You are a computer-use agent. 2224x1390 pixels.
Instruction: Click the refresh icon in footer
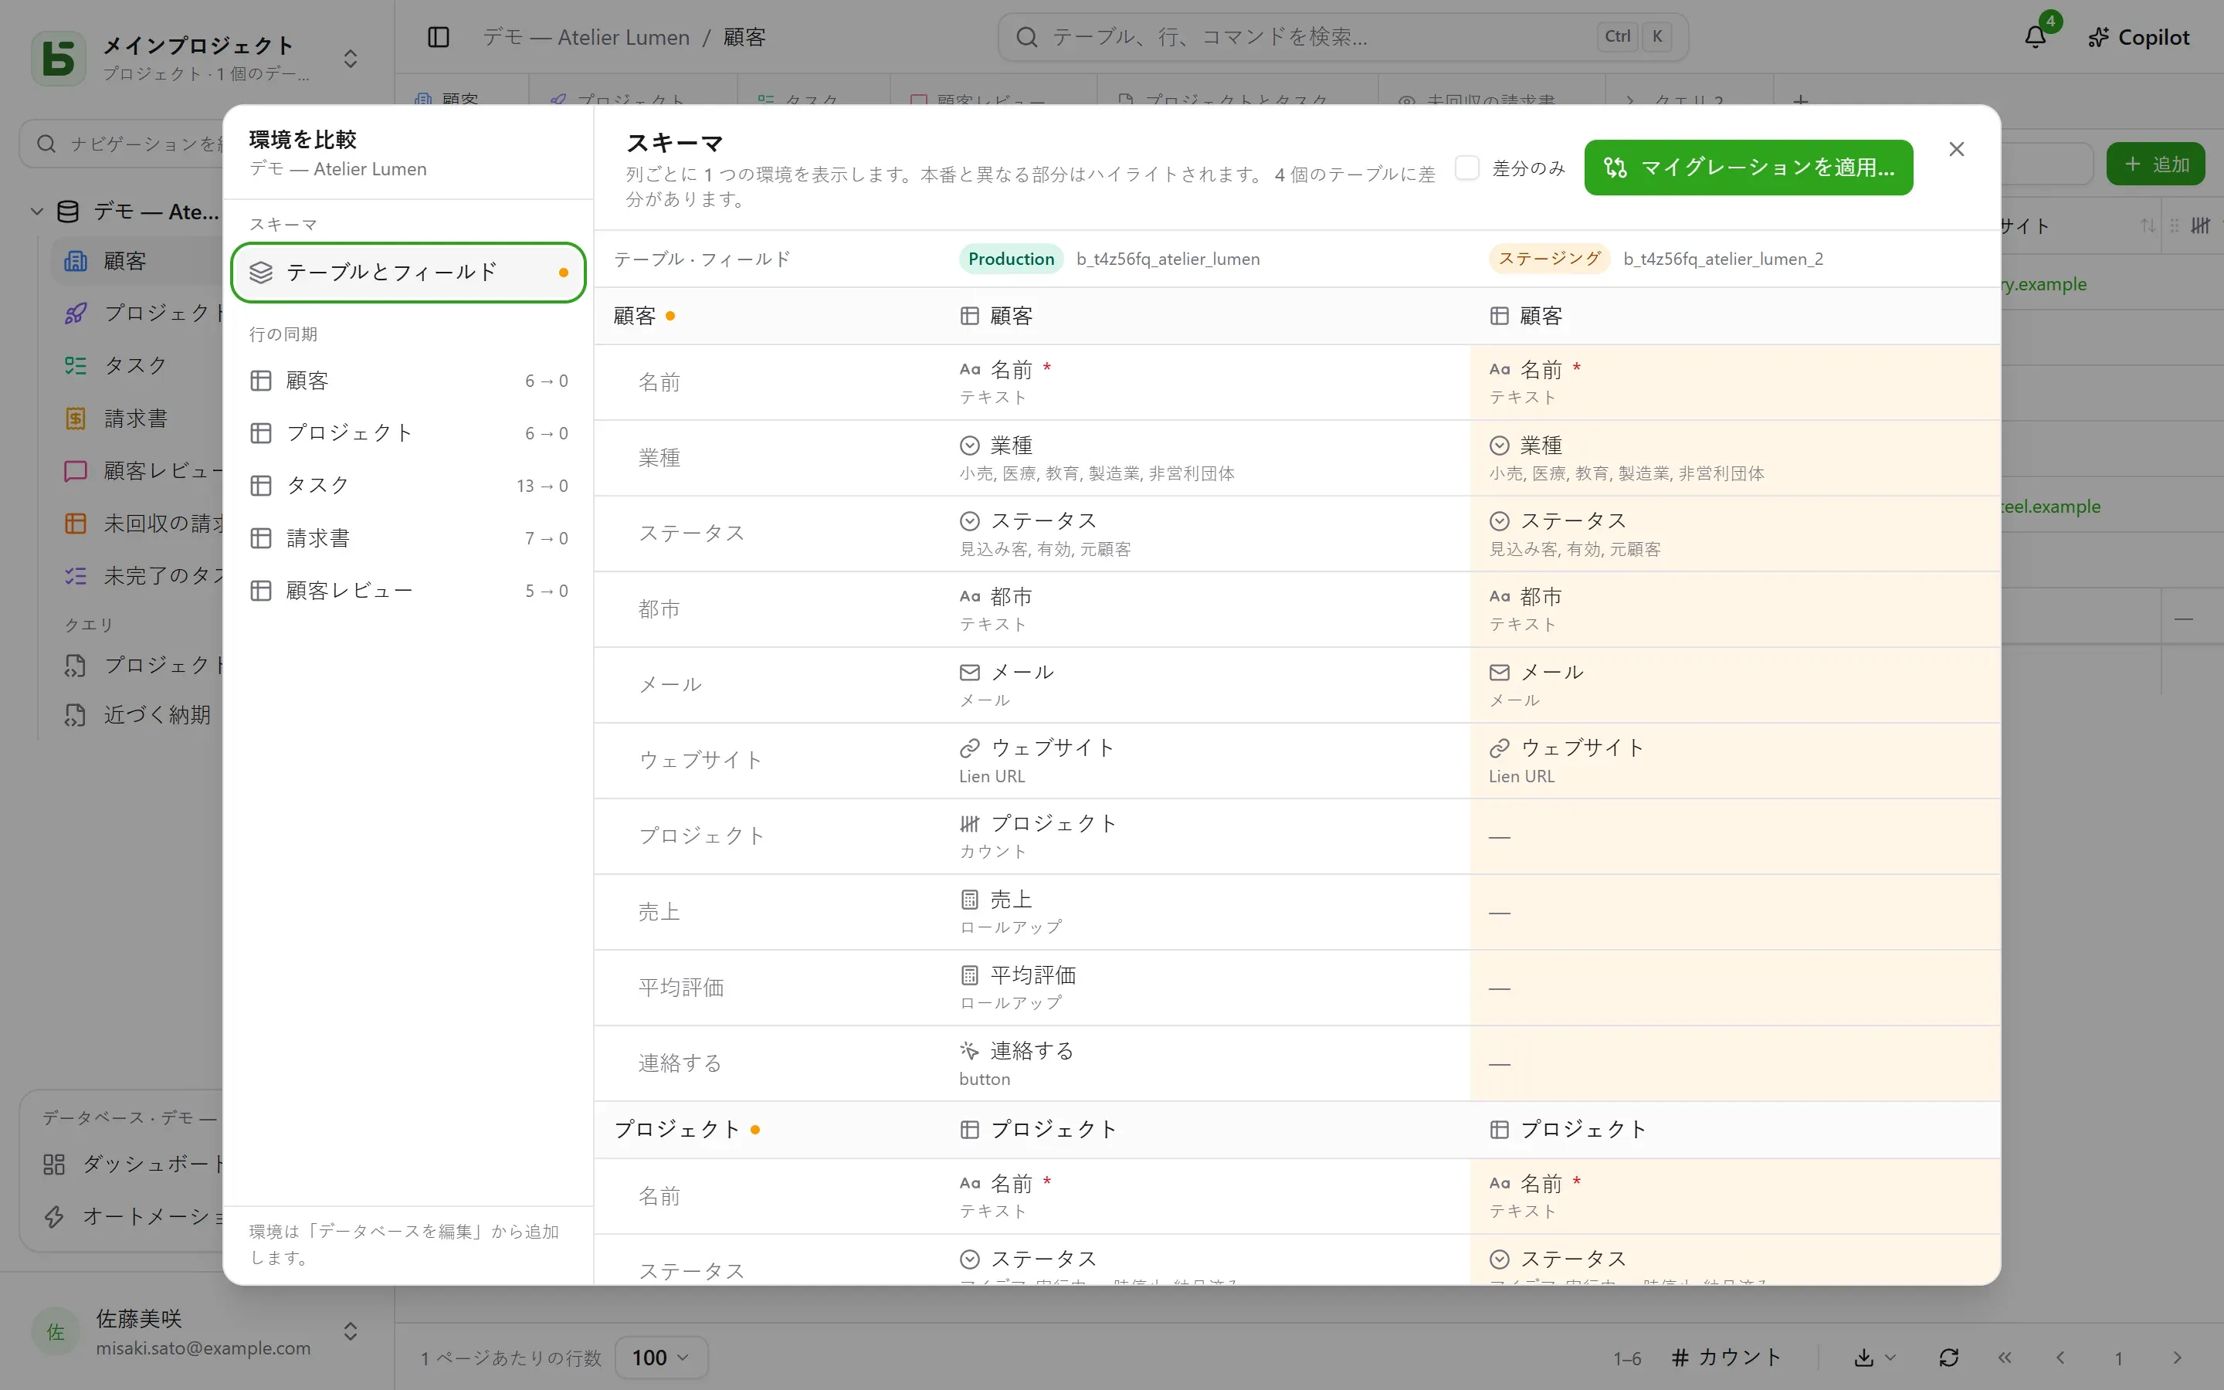(1948, 1357)
